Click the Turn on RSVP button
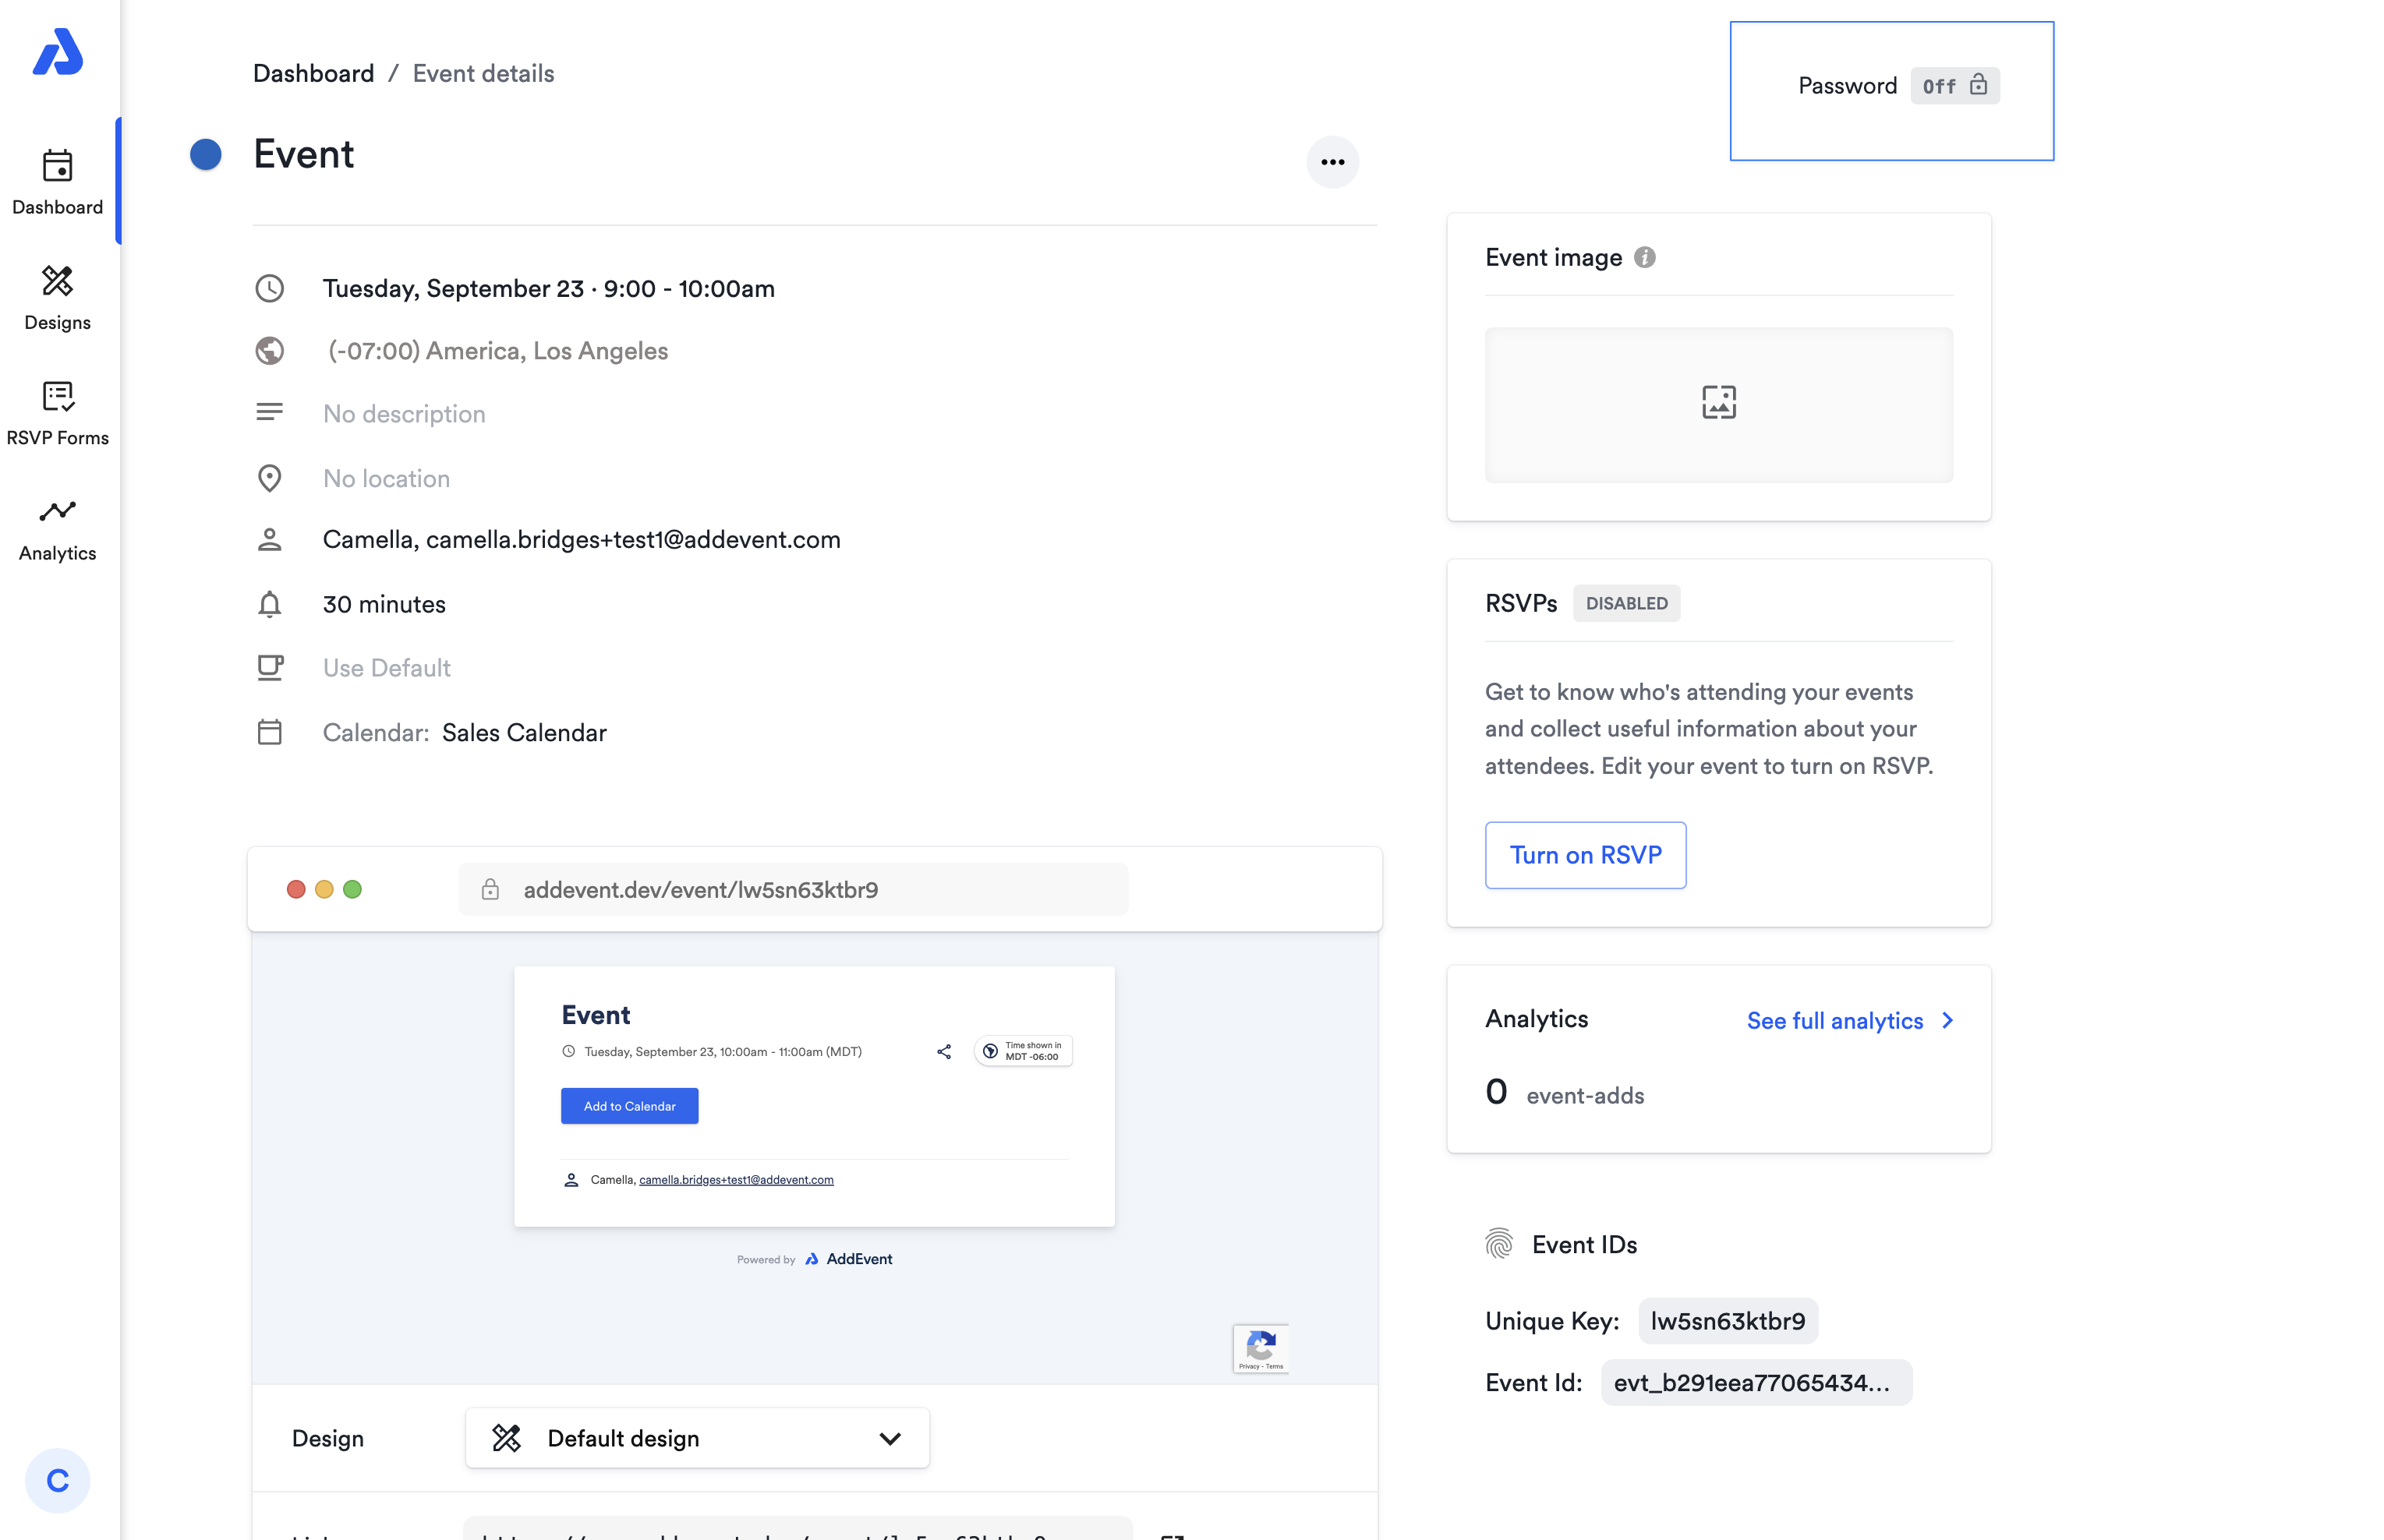The height and width of the screenshot is (1540, 2384). coord(1585,855)
